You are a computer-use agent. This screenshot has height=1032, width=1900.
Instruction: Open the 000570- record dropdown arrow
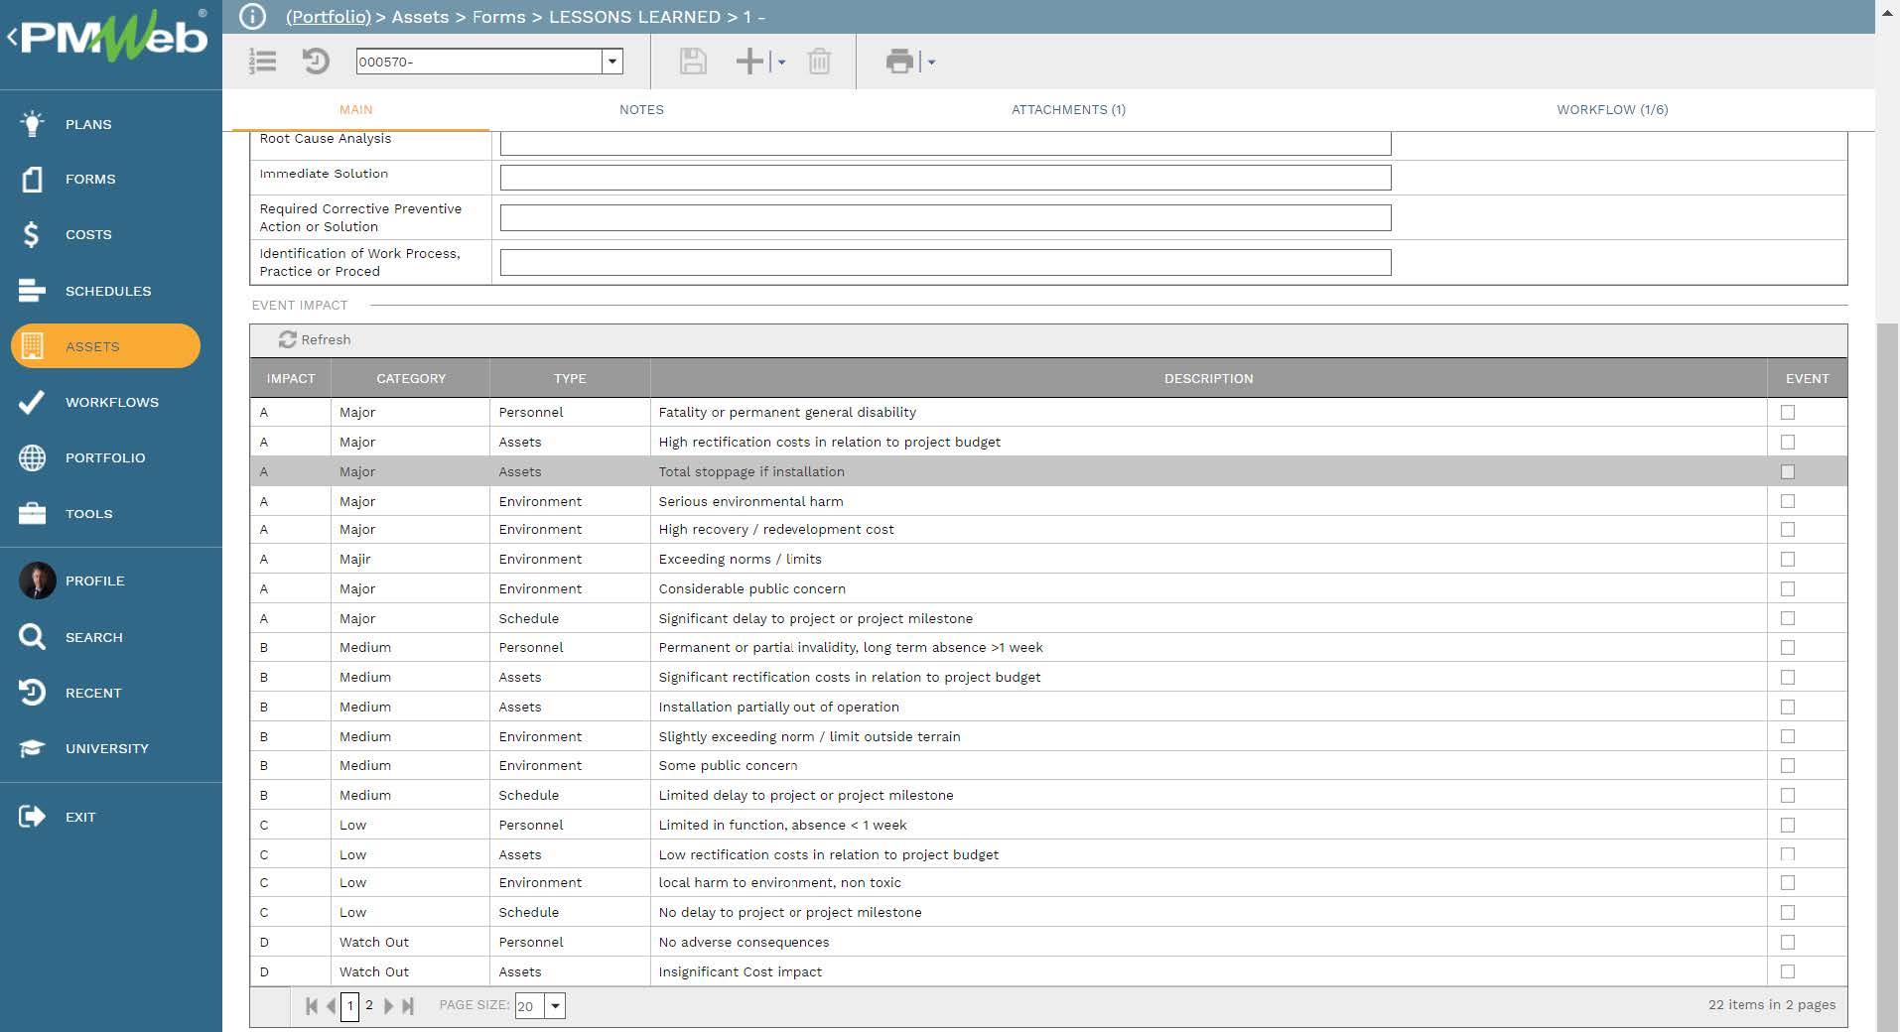612,62
